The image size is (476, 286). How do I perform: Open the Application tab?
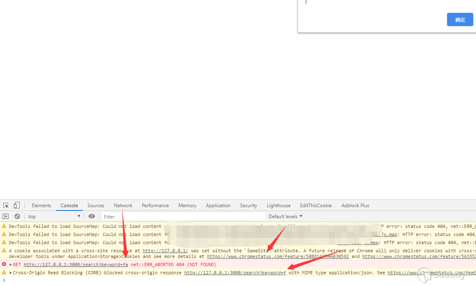click(218, 206)
